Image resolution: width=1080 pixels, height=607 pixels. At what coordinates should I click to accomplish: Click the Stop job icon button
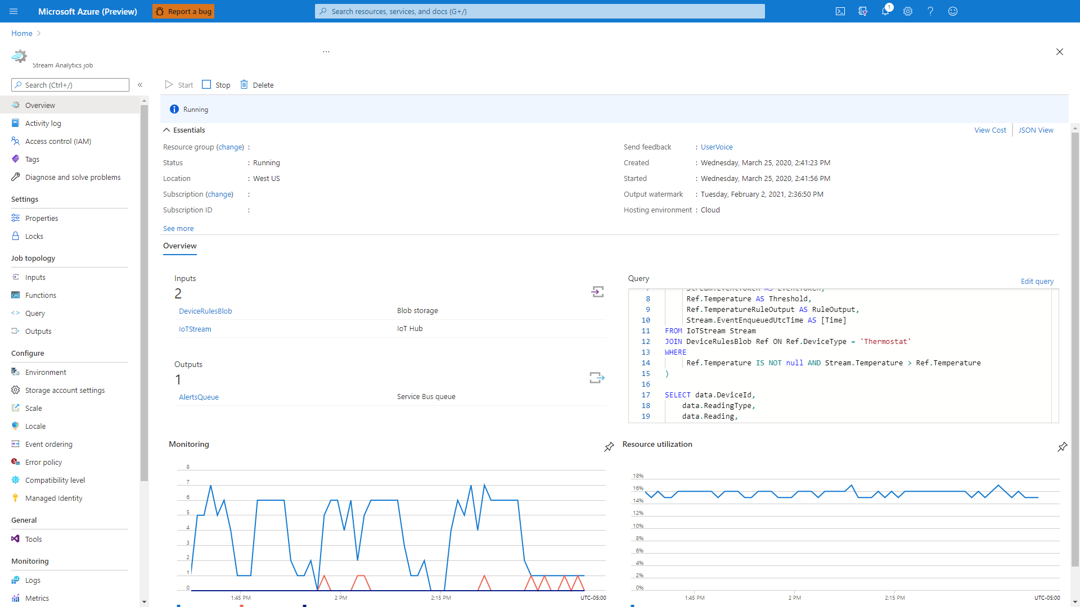click(x=208, y=84)
